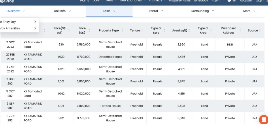Switch to the Rental tab
The width and height of the screenshot is (268, 124).
click(156, 11)
